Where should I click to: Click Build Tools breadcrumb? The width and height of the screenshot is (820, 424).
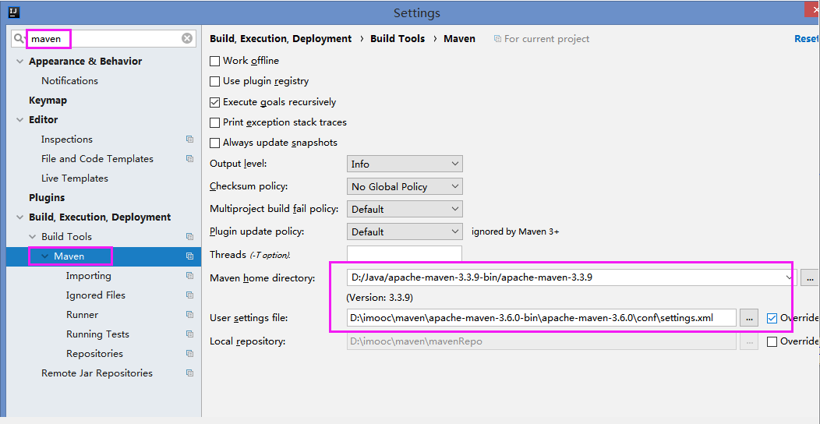tap(398, 39)
